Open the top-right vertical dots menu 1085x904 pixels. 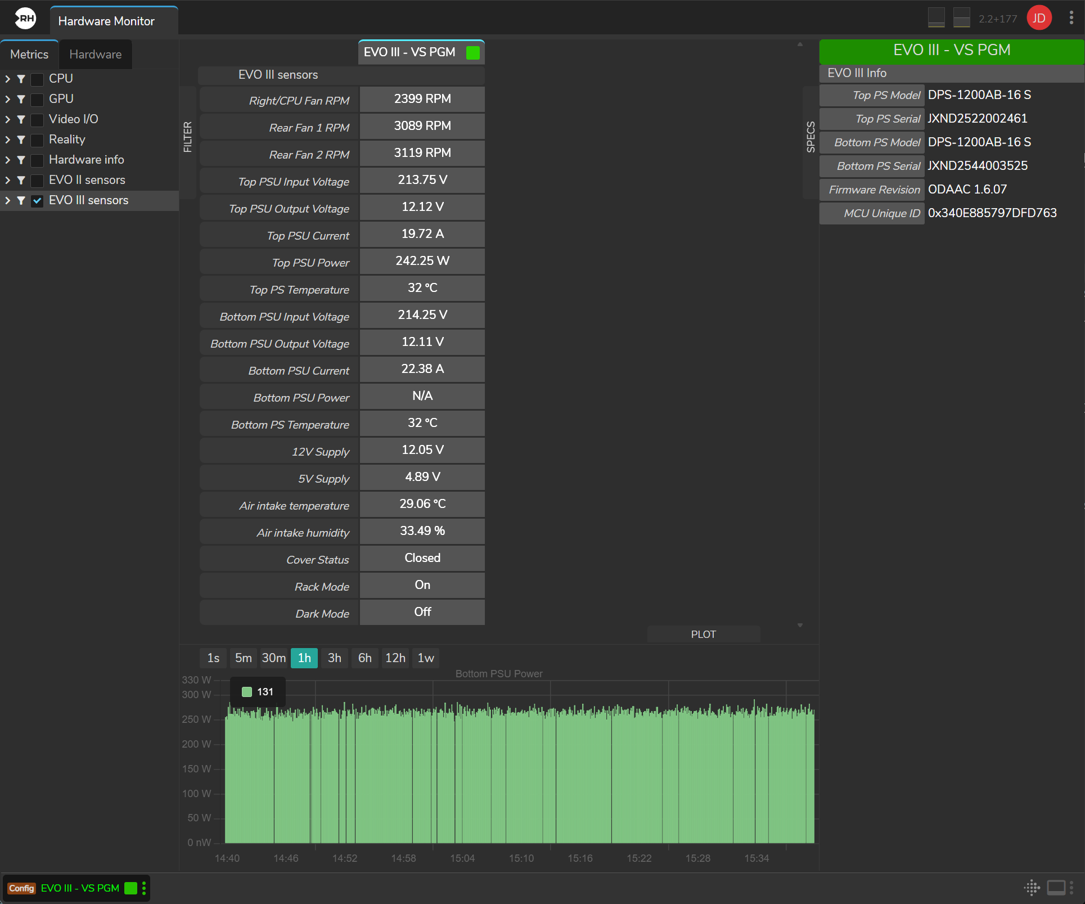(x=1072, y=18)
